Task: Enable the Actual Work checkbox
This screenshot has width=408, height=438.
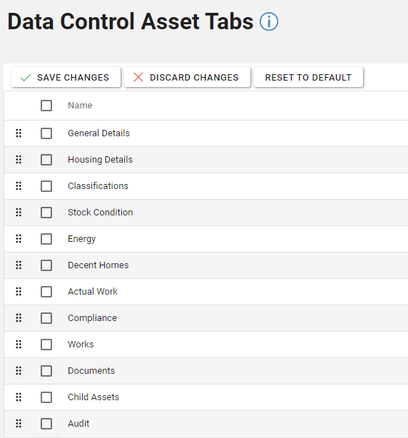Action: 46,292
